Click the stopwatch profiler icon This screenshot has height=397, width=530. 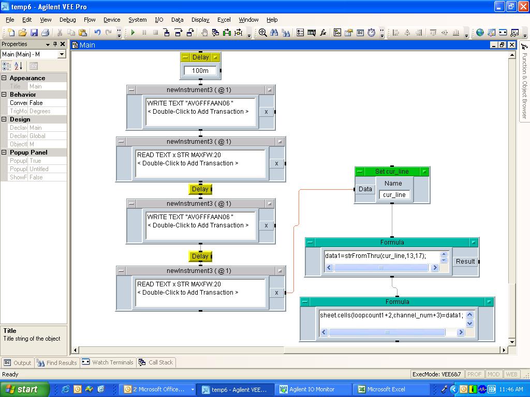tap(372, 33)
